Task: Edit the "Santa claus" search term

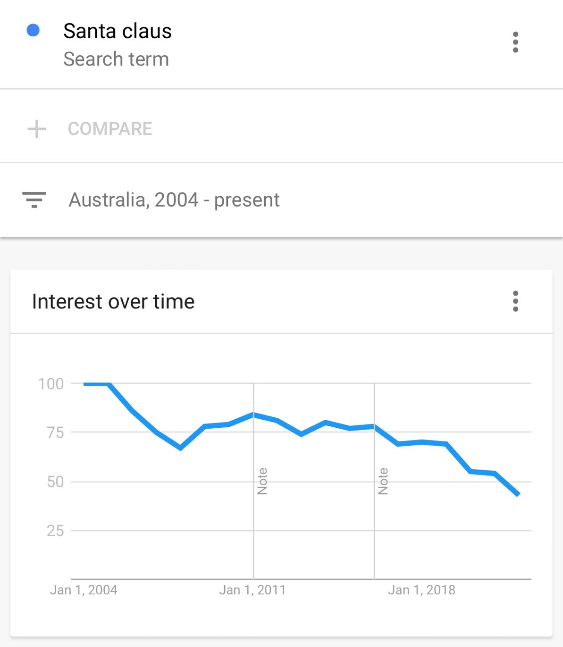Action: pos(118,31)
